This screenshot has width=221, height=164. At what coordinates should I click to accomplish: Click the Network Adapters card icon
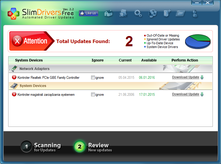point(14,69)
